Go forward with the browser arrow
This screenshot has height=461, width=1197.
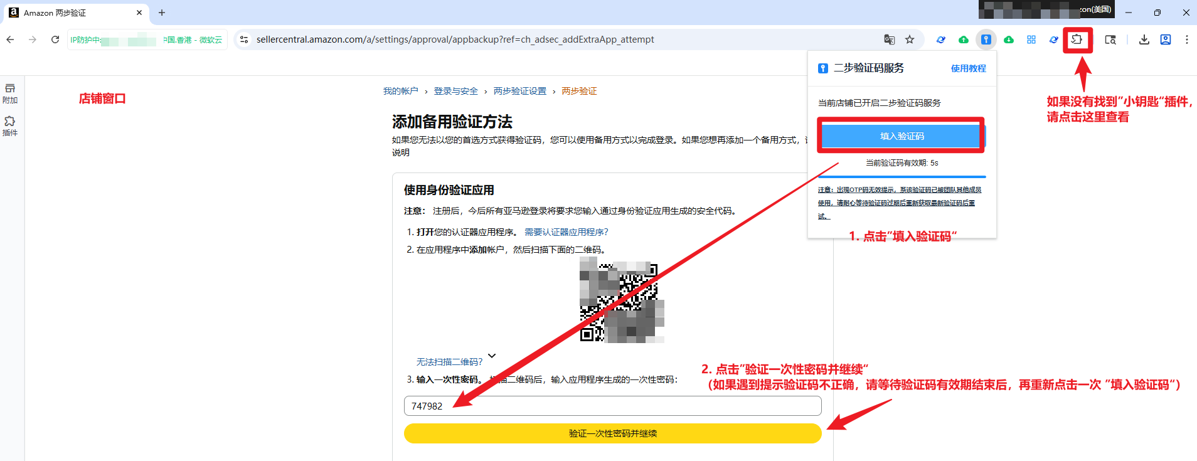(x=33, y=40)
